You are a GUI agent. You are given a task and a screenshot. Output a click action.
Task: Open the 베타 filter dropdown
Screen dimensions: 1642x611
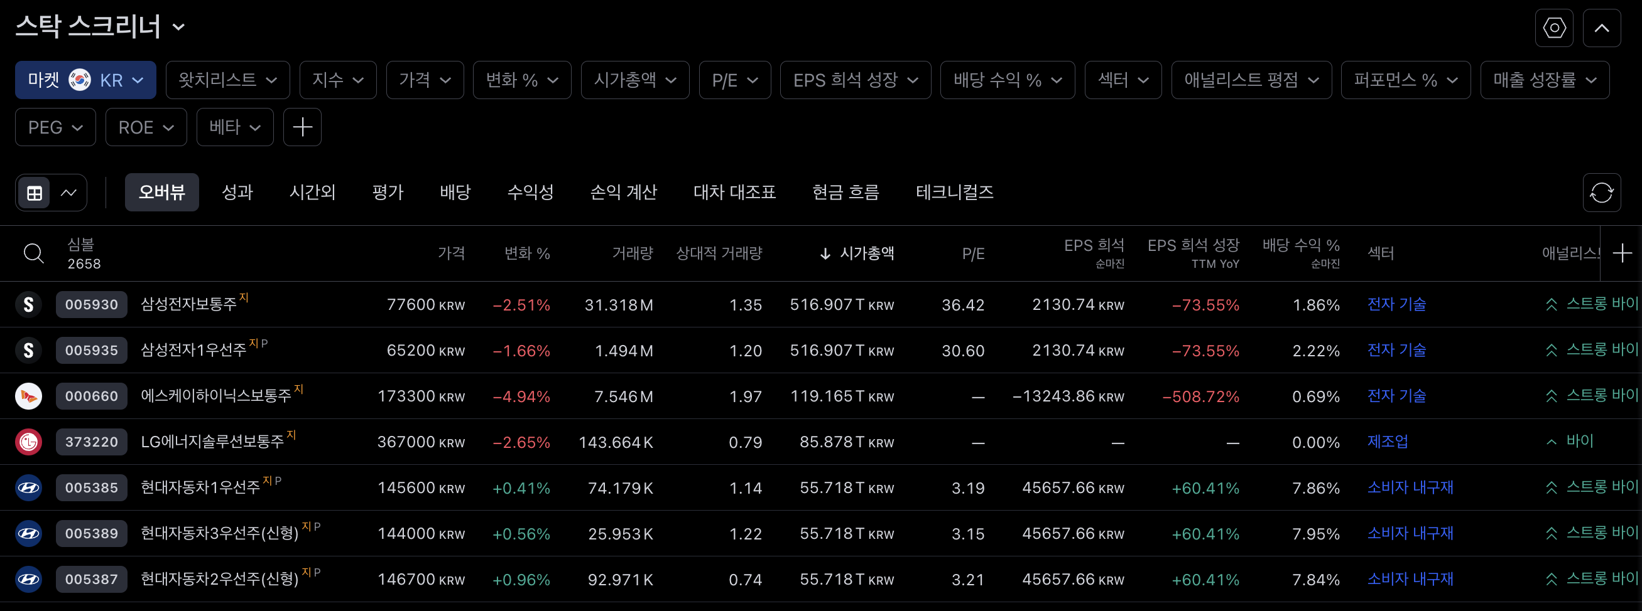tap(234, 127)
